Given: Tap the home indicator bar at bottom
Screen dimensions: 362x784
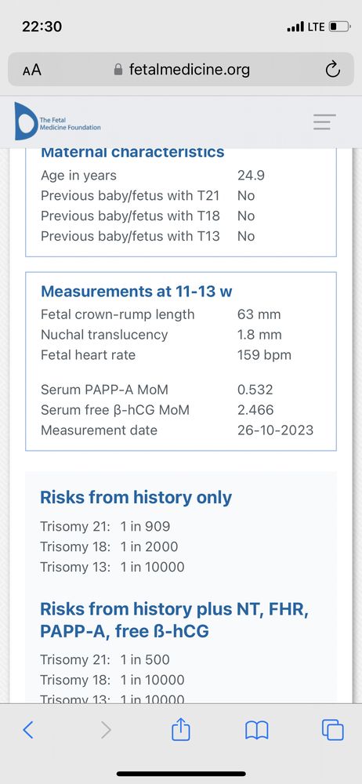Looking at the screenshot, I should pos(181,774).
